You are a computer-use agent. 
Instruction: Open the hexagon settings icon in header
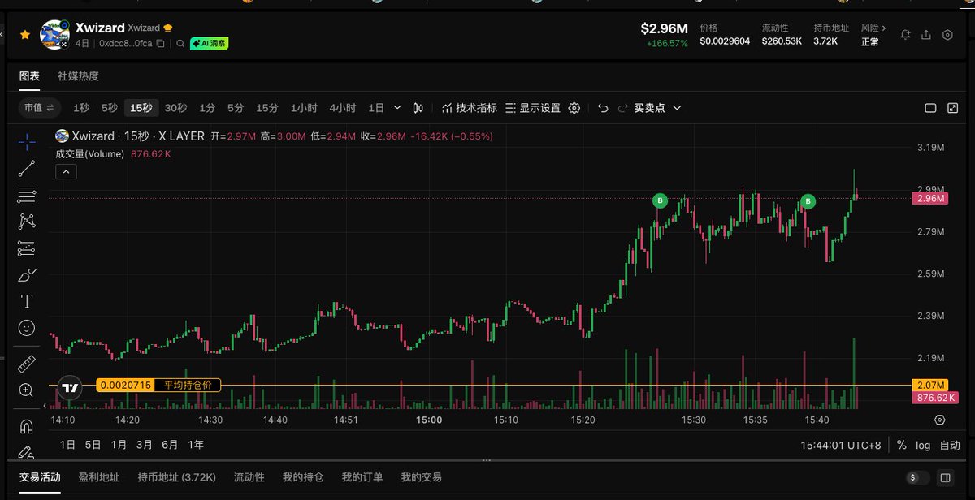pos(947,35)
